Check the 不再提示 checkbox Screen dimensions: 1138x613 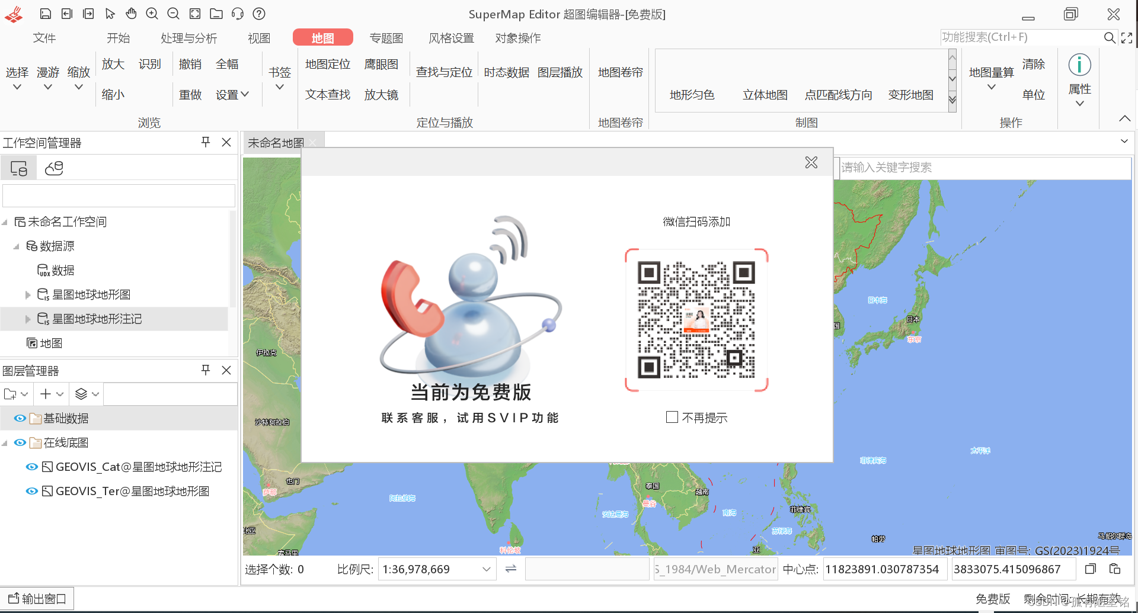(672, 417)
